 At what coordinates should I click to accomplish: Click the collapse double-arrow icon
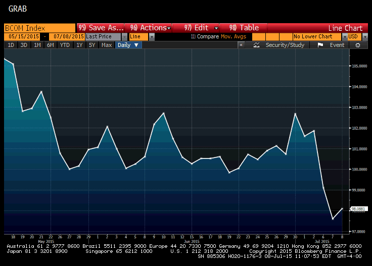coord(241,45)
